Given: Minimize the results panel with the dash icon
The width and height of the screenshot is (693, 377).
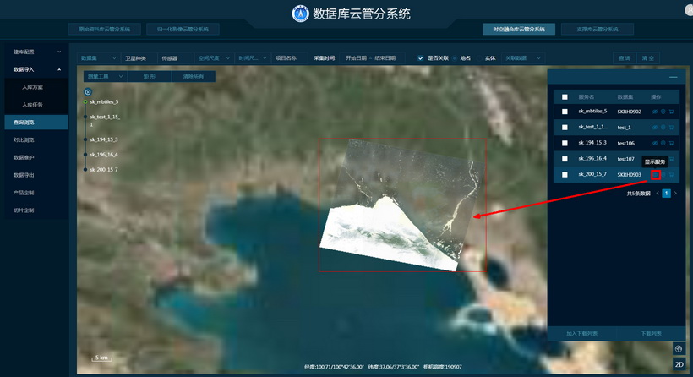Looking at the screenshot, I should [x=673, y=78].
